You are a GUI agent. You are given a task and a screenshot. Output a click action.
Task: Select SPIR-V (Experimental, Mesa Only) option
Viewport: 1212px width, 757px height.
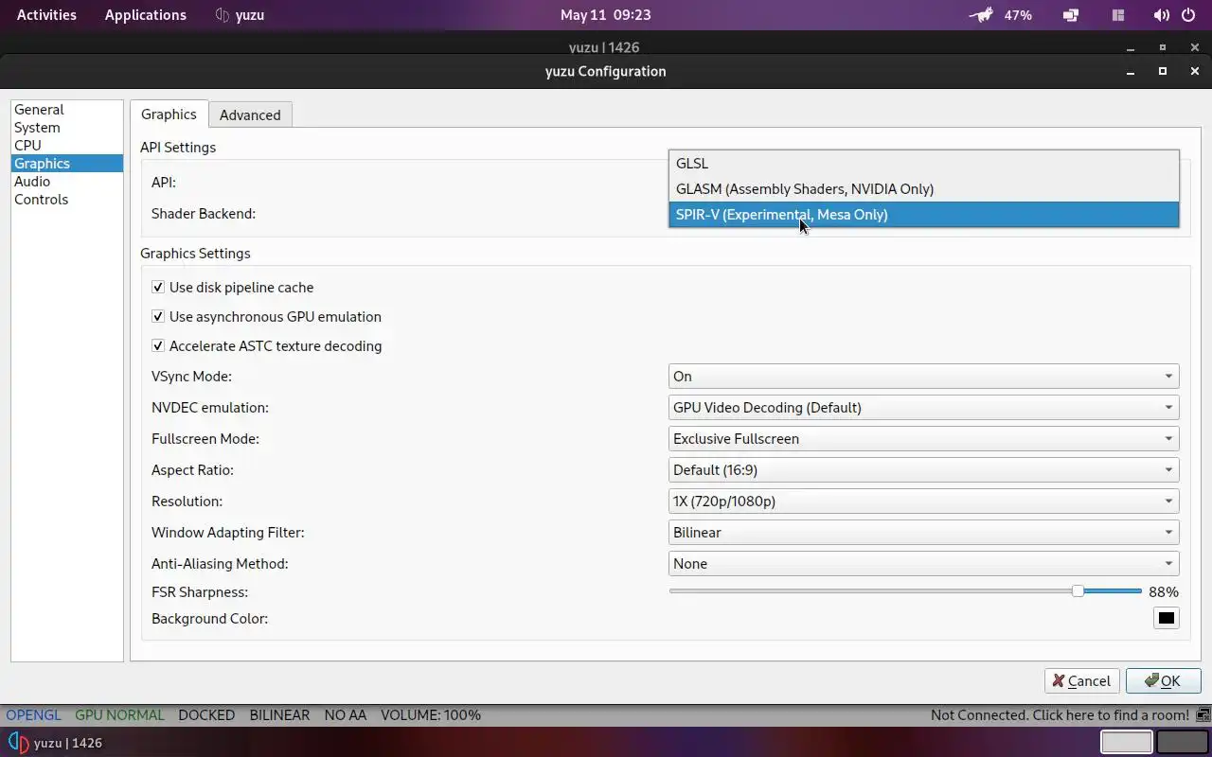(923, 214)
